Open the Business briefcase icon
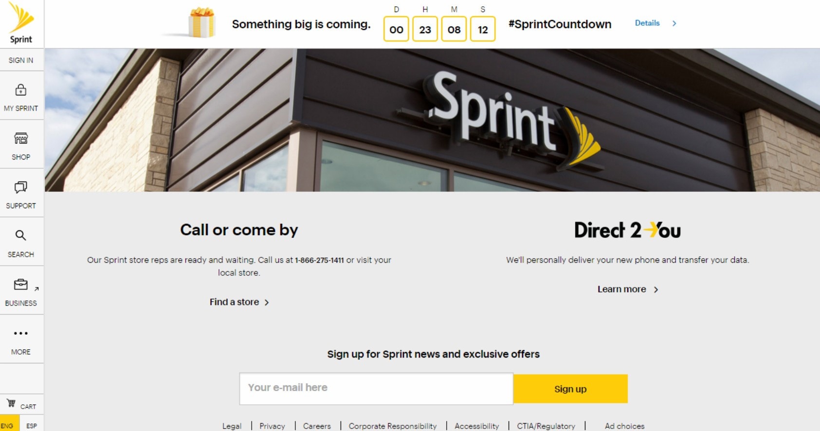Screen dimensions: 820x431 point(21,285)
